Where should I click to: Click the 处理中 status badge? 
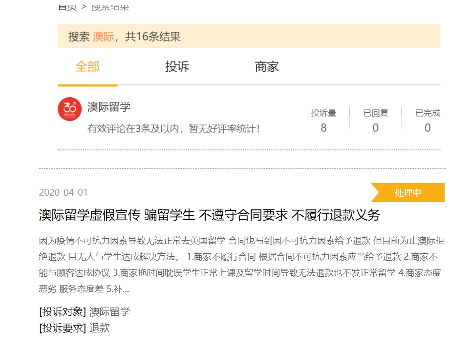tap(408, 192)
